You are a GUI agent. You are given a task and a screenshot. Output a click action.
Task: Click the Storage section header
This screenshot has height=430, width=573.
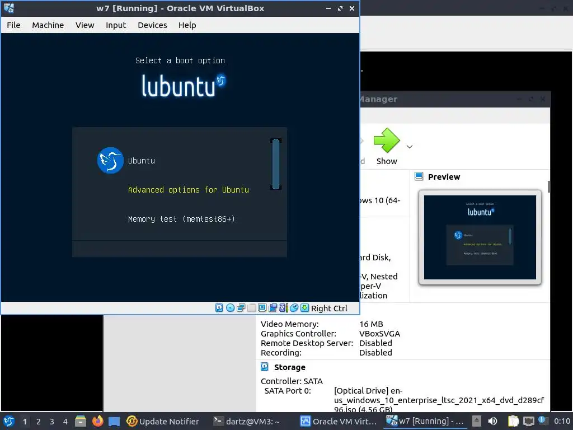[289, 367]
